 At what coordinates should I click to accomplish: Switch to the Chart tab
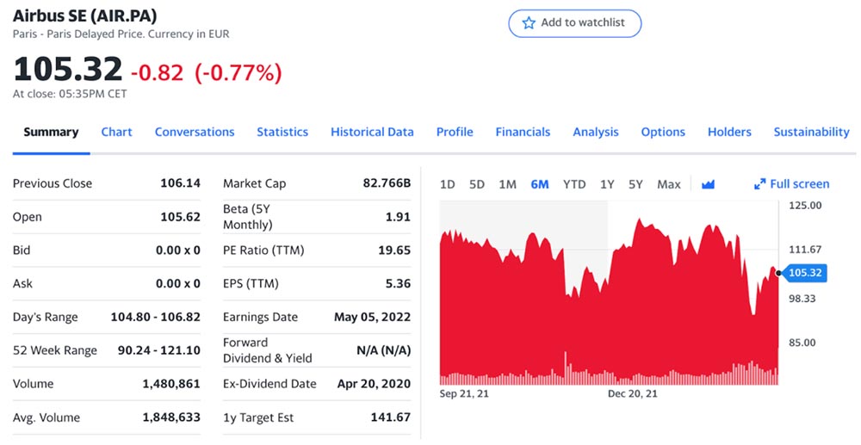point(116,133)
